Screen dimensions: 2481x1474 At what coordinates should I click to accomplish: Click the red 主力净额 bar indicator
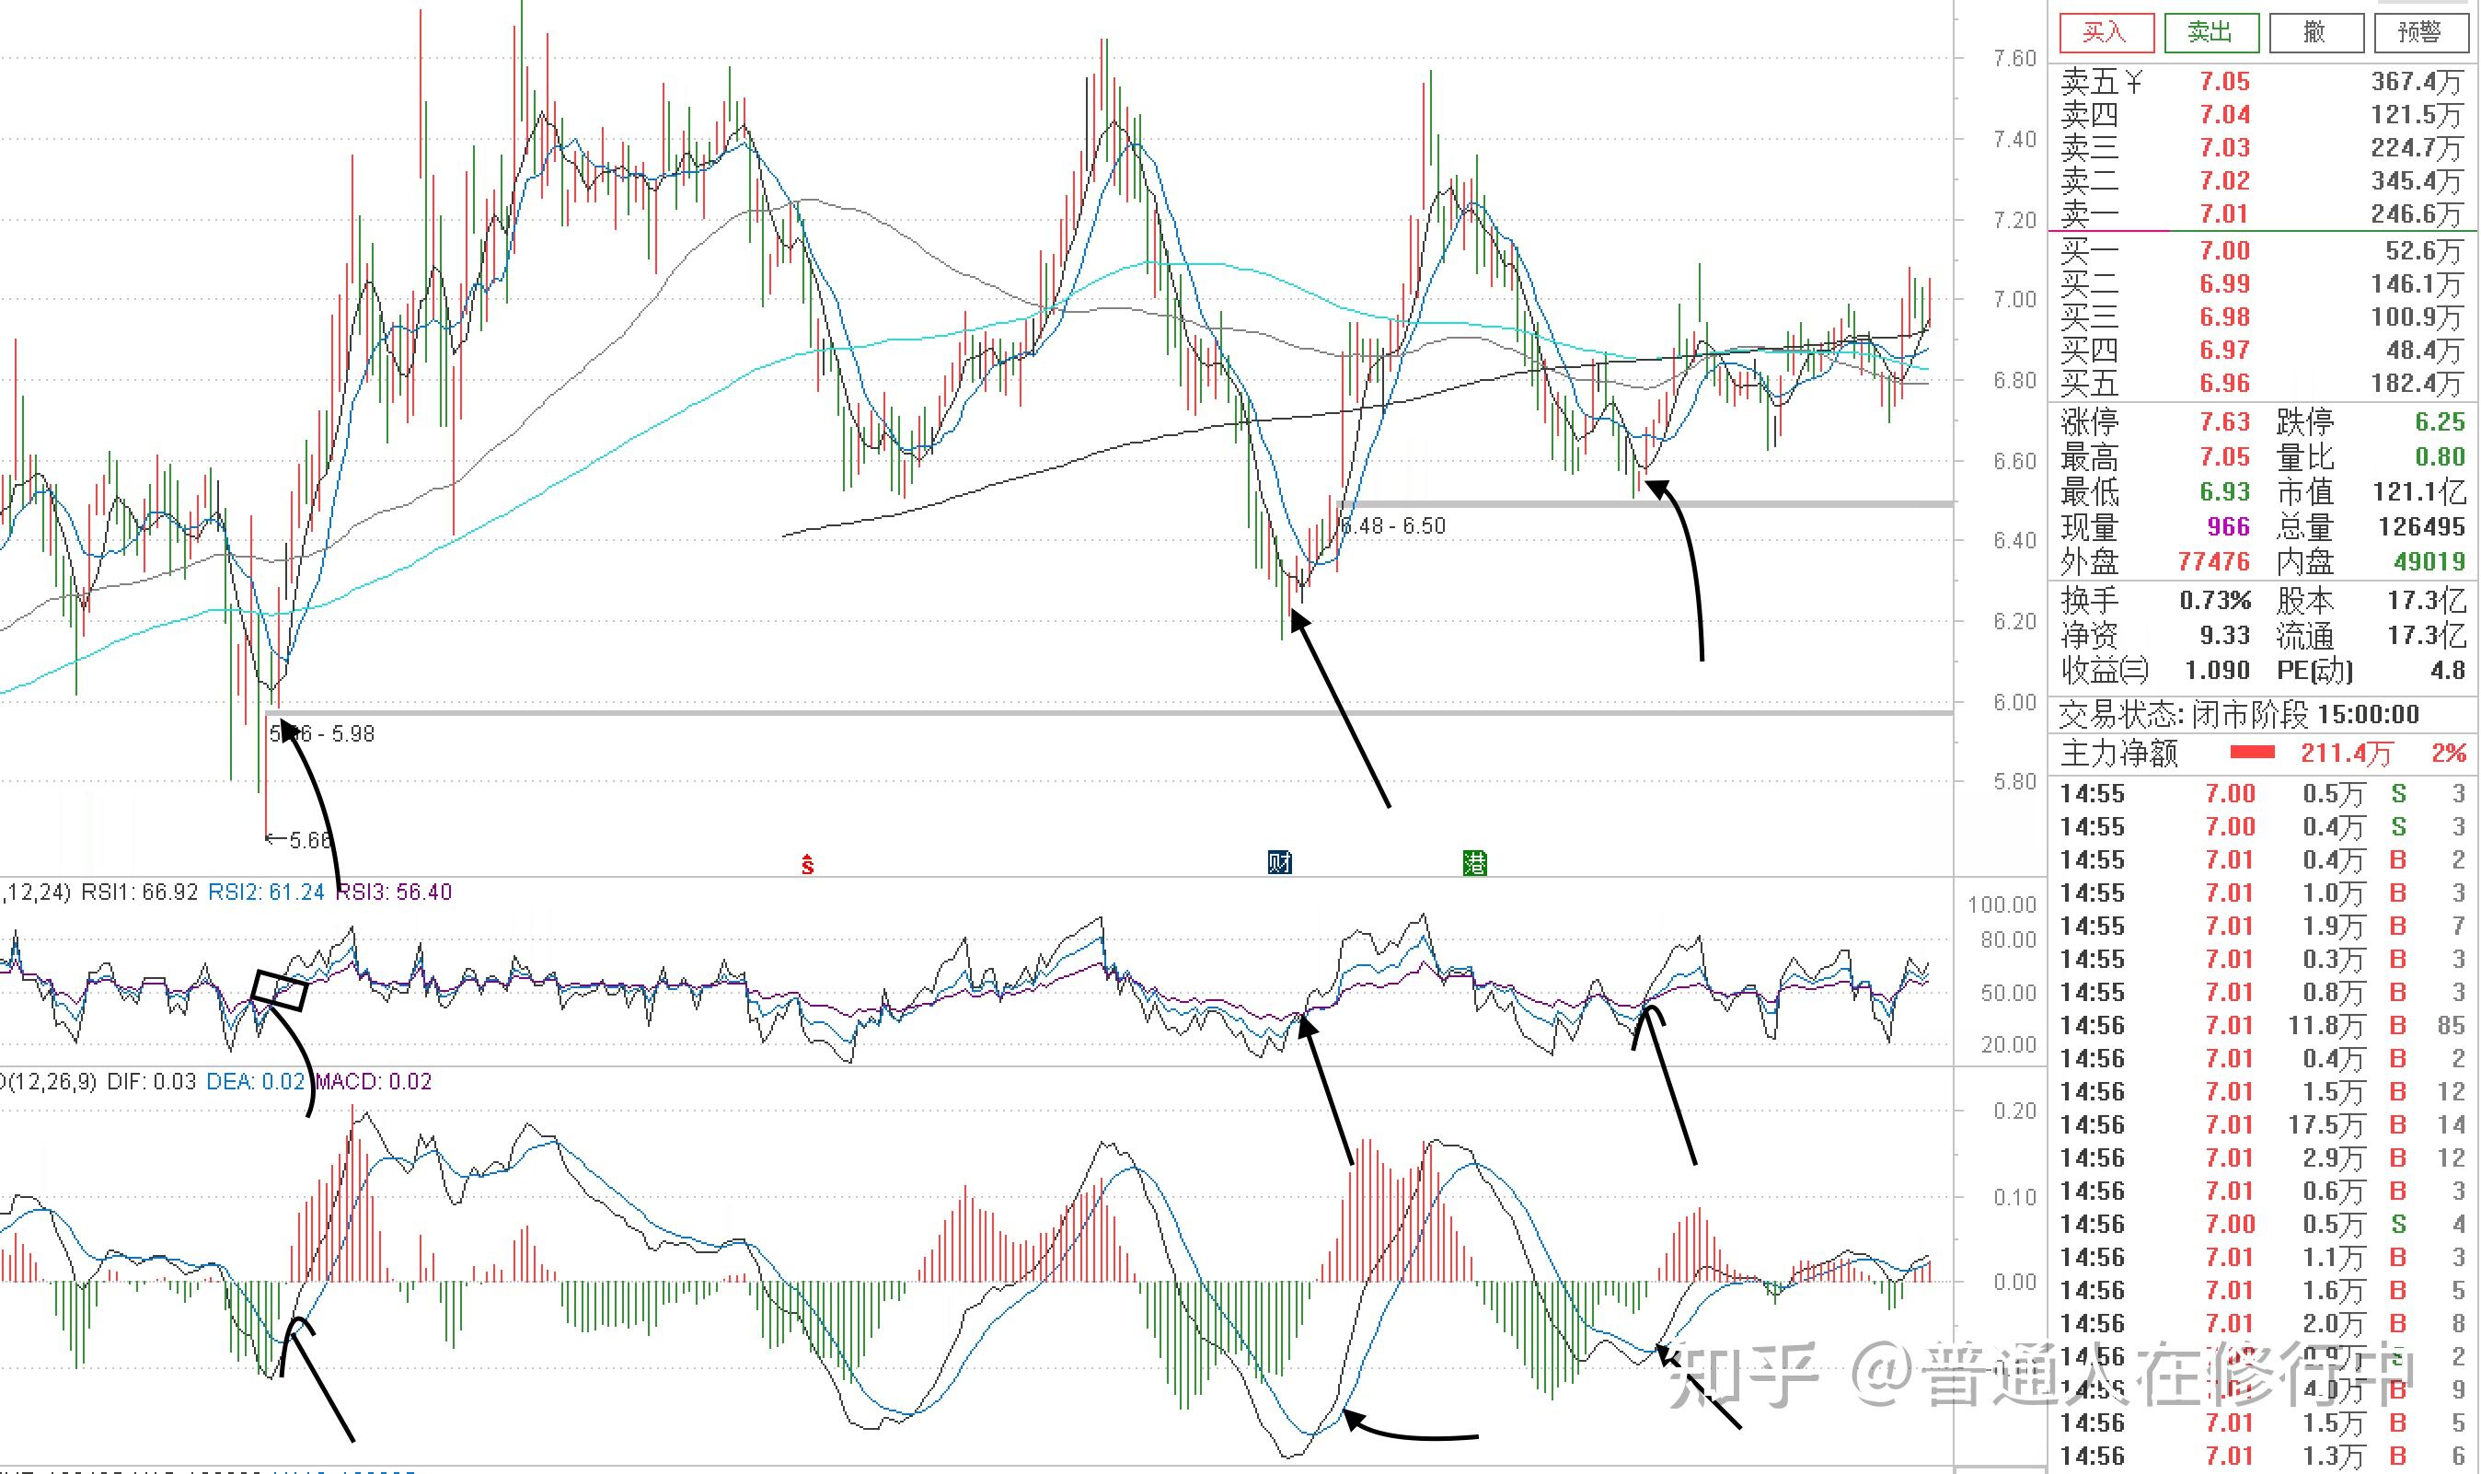coord(2252,753)
